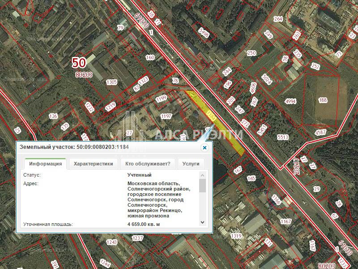Click parcel label 1319
This screenshot has height=269, width=358.
(236, 236)
